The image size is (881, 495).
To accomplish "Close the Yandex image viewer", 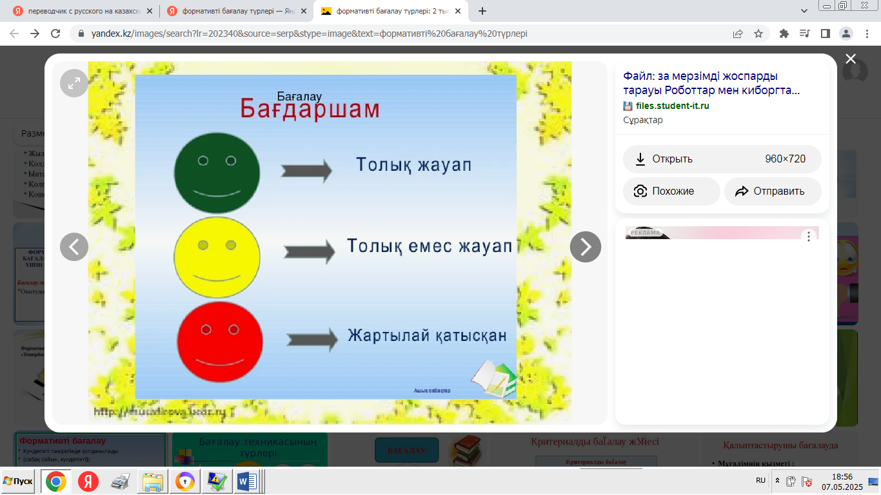I will [x=851, y=59].
